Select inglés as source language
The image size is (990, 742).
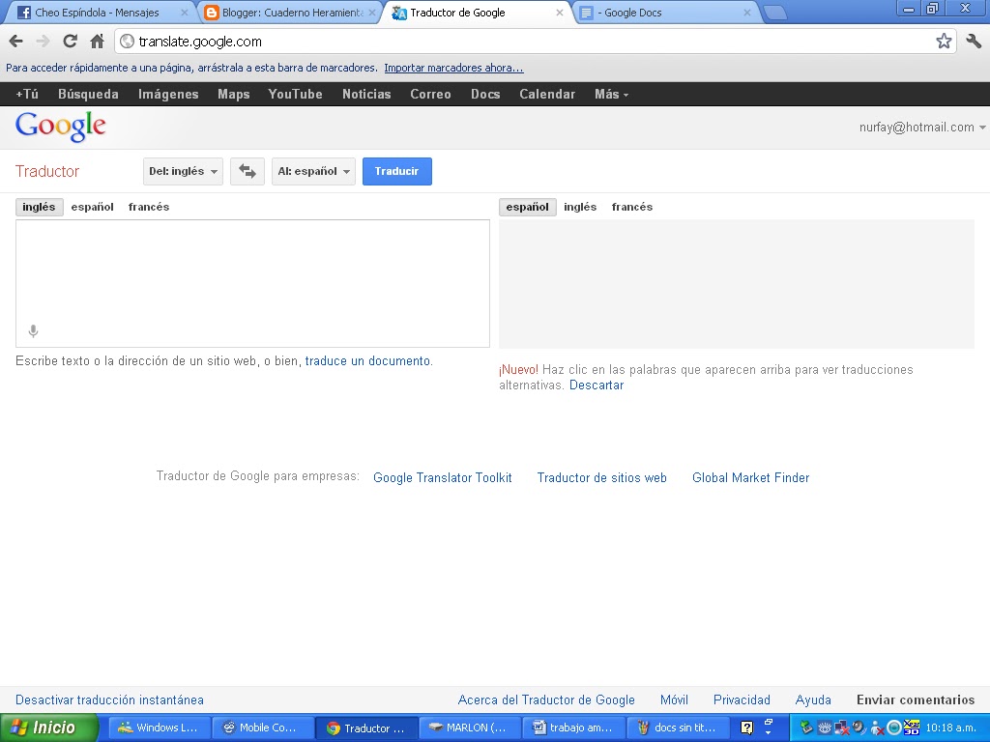pyautogui.click(x=39, y=207)
